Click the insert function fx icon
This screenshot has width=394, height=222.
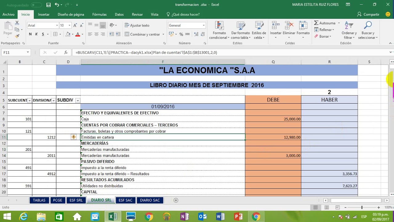pos(66,52)
